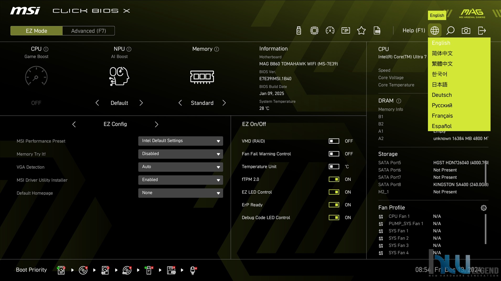Click the globe language icon
501x281 pixels.
pos(435,31)
